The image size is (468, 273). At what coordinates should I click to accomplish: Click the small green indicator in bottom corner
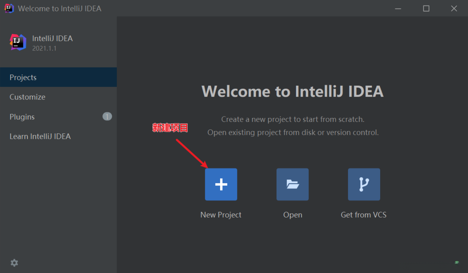point(457,262)
